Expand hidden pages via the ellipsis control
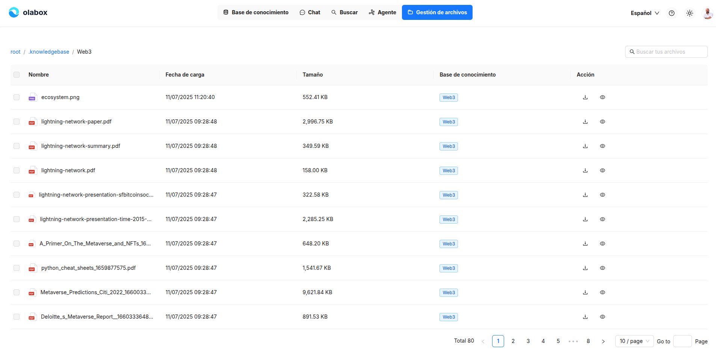This screenshot has width=716, height=355. pos(573,341)
